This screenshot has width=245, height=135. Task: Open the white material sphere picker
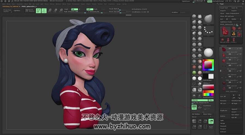click(x=209, y=53)
